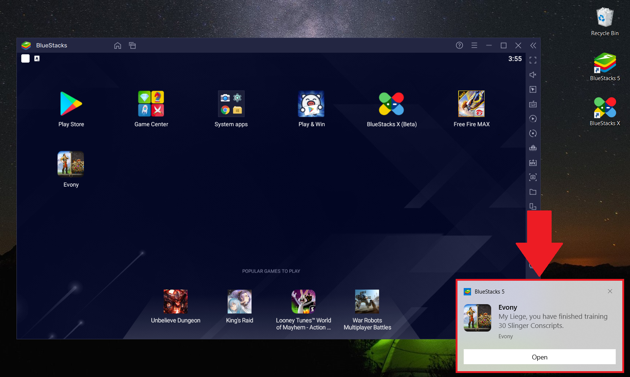Open the Evony game icon

[x=71, y=164]
